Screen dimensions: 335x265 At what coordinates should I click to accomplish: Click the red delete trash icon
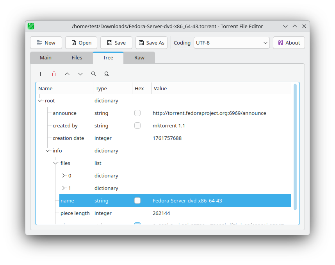tap(54, 74)
